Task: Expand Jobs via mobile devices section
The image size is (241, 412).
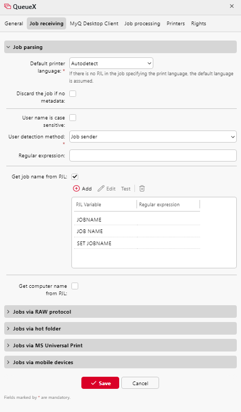Action: pos(120,362)
